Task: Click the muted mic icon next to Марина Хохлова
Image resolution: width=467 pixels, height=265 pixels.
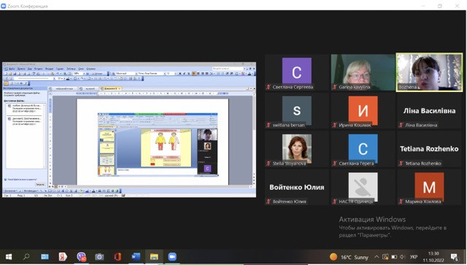Action: (x=401, y=201)
